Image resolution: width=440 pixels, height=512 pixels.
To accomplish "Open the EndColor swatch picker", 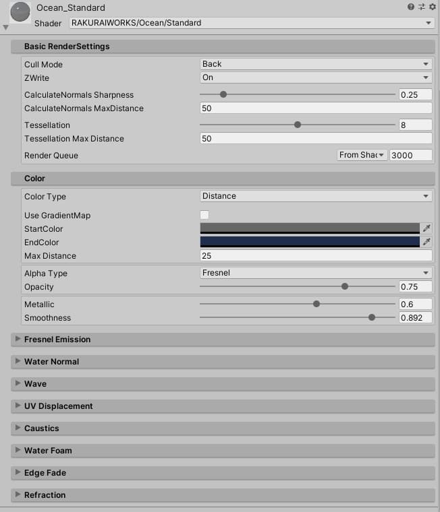I will (x=310, y=242).
